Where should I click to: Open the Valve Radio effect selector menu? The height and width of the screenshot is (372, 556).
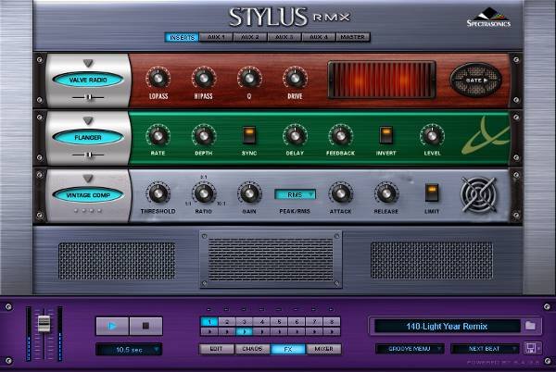click(x=88, y=81)
